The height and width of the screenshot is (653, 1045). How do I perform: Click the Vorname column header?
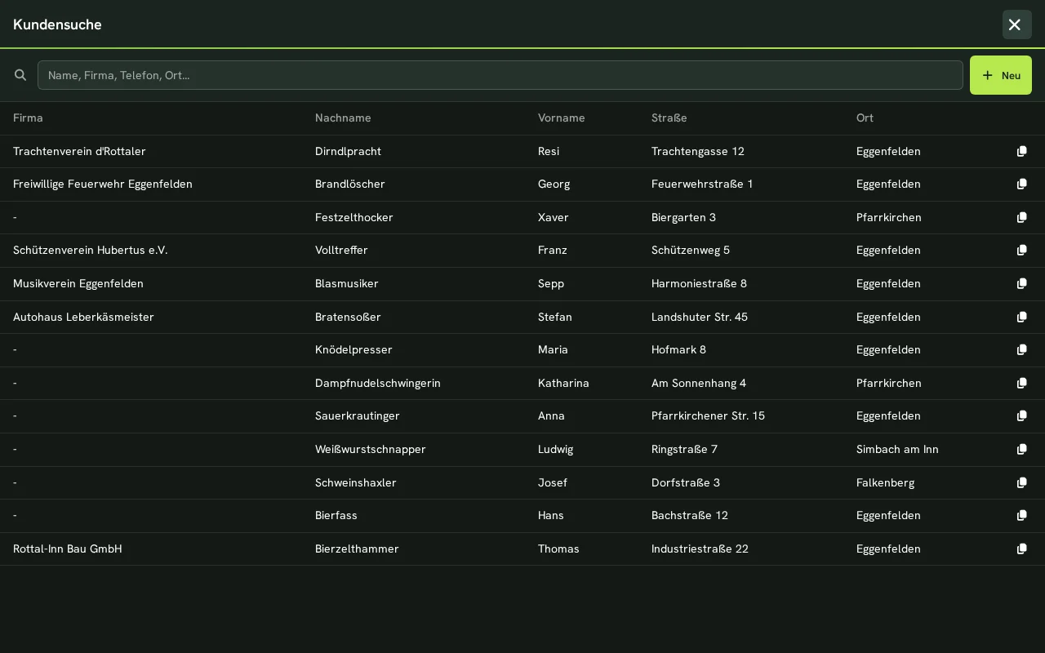(562, 118)
